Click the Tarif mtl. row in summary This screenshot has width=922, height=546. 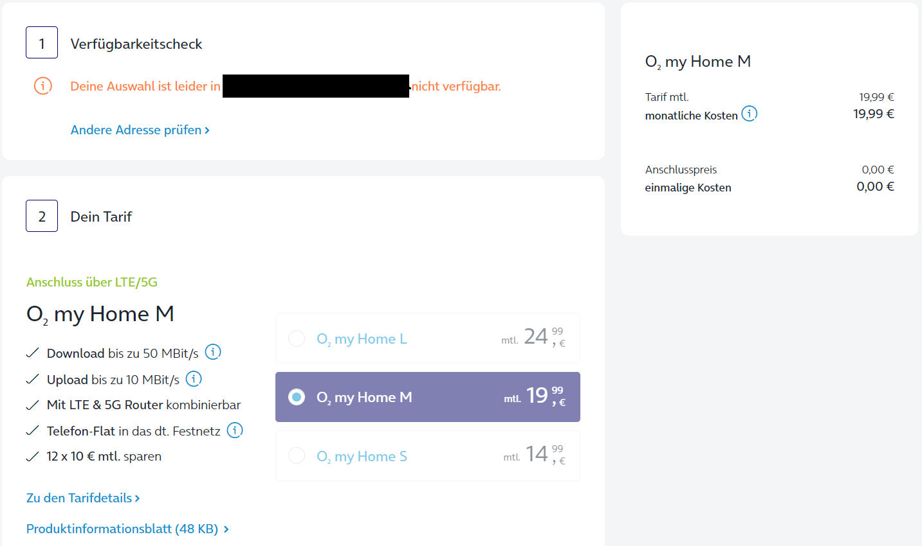pyautogui.click(x=770, y=97)
